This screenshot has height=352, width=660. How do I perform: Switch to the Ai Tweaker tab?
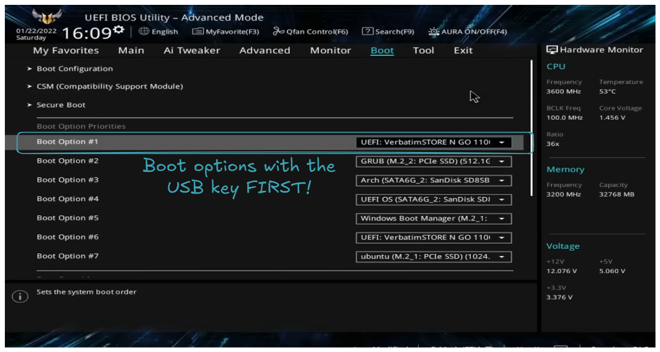(191, 50)
